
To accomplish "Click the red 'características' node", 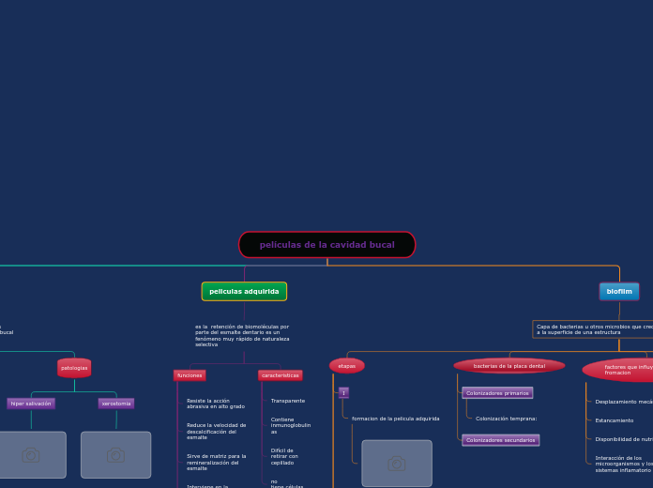I will pos(281,375).
